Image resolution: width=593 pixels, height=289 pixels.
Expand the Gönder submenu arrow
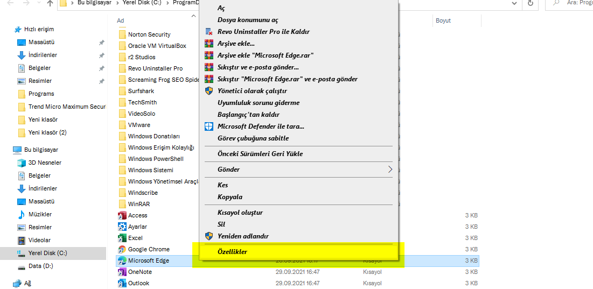click(390, 169)
